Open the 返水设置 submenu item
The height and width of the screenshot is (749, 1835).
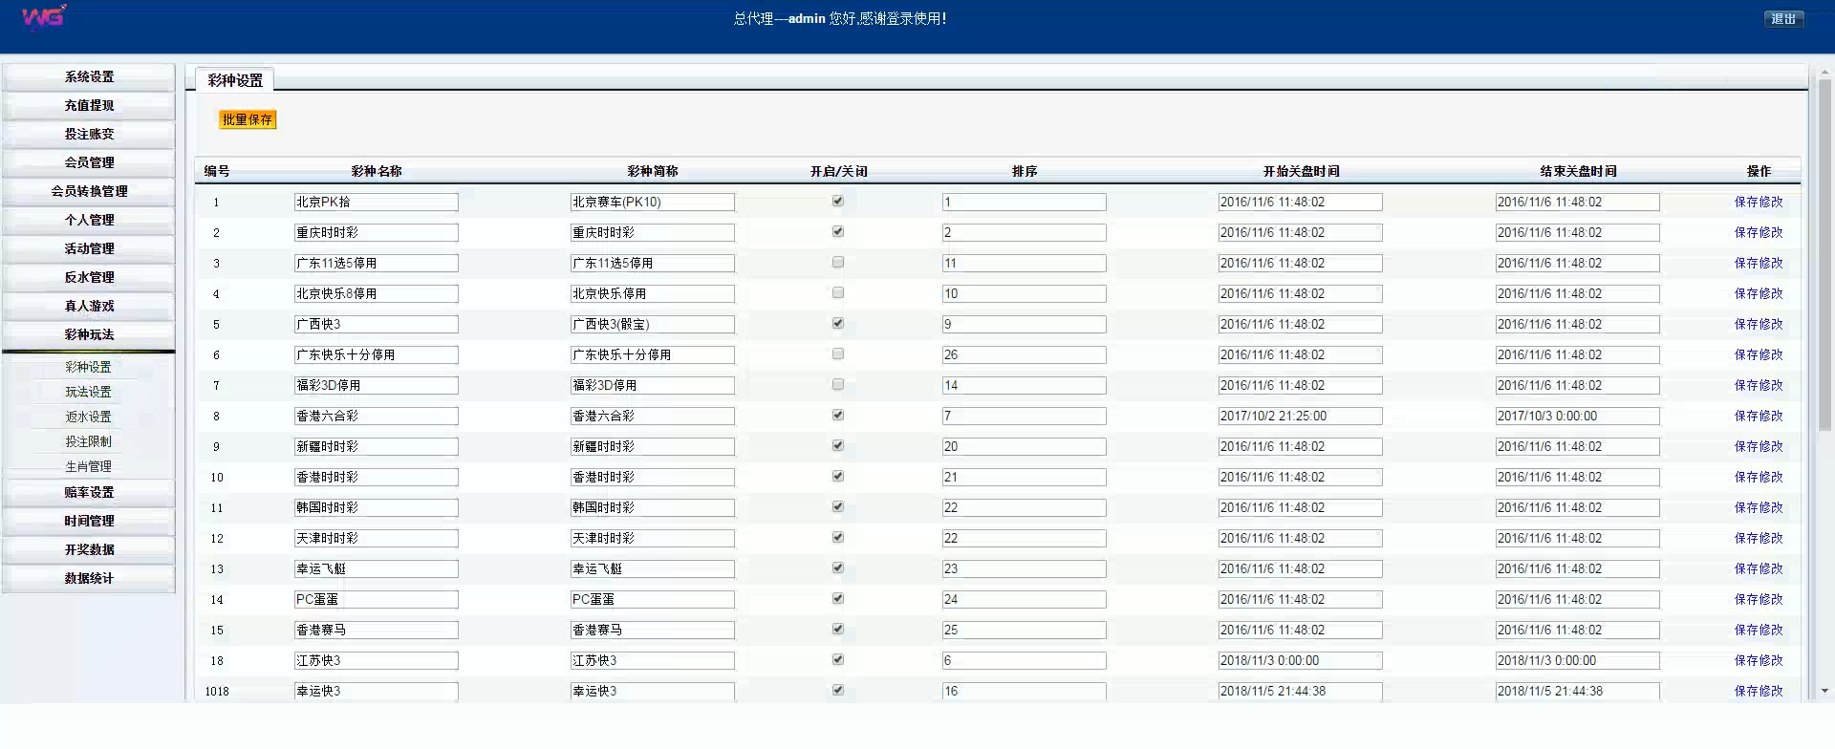(88, 417)
